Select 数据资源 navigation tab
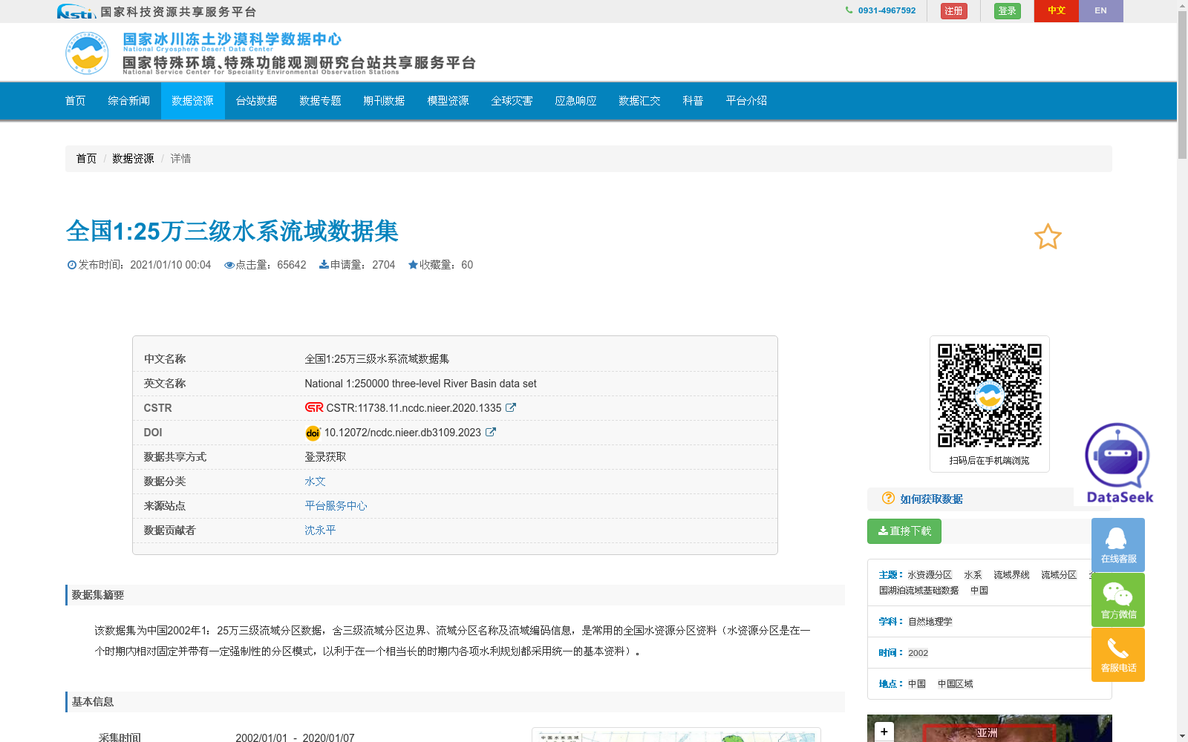This screenshot has height=742, width=1188. 193,101
